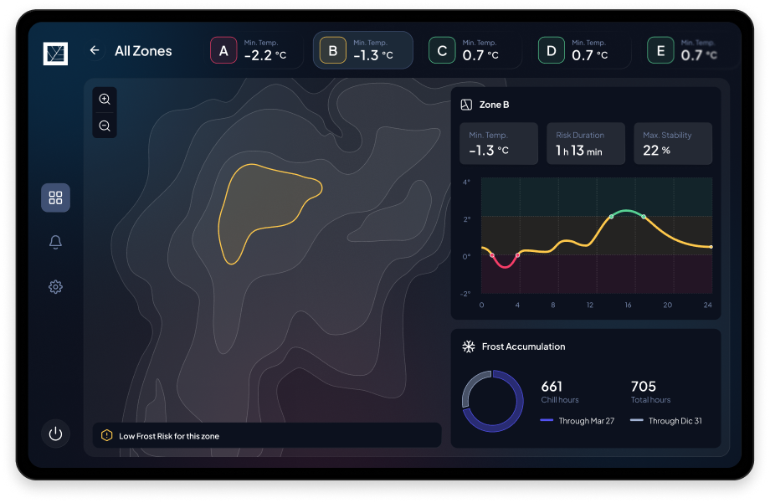Image resolution: width=770 pixels, height=503 pixels.
Task: Click the Through Dic 31 legend
Action: tap(666, 421)
